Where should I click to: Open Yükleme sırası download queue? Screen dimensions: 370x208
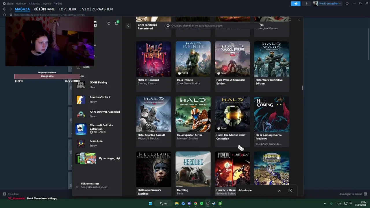94,185
